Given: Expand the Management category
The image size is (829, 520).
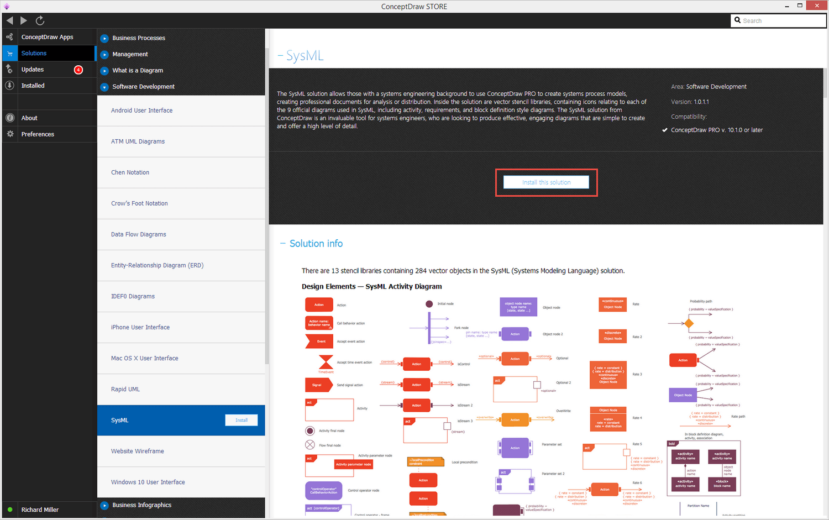Looking at the screenshot, I should 104,54.
